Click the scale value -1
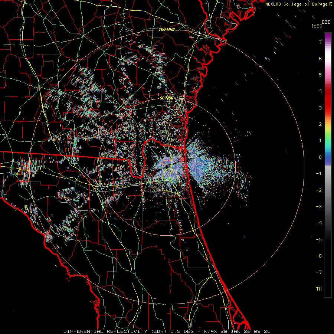Image resolution: width=334 pixels, height=334 pixels. [319, 174]
